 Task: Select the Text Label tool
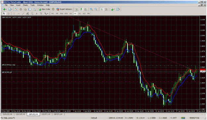[41, 14]
